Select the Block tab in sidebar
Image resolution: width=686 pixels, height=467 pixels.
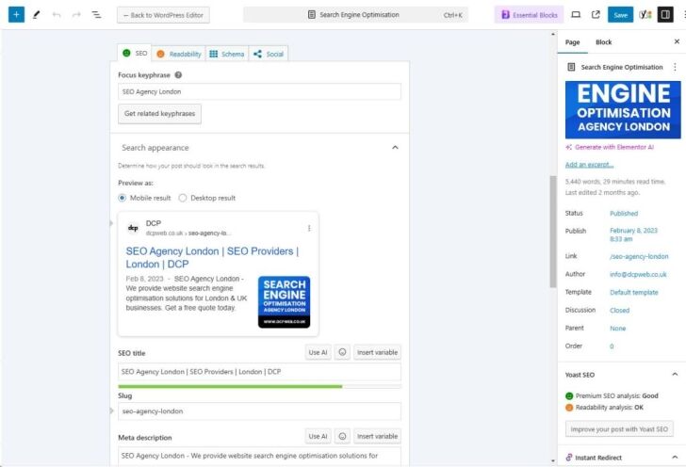[603, 42]
